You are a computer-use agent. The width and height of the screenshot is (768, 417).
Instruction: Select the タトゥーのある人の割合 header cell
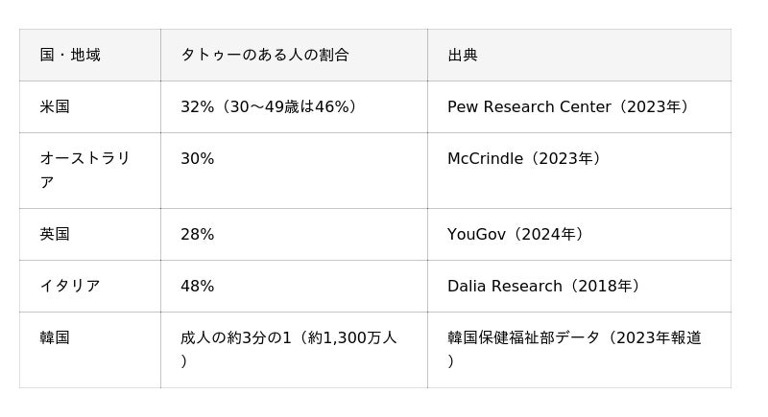[294, 55]
